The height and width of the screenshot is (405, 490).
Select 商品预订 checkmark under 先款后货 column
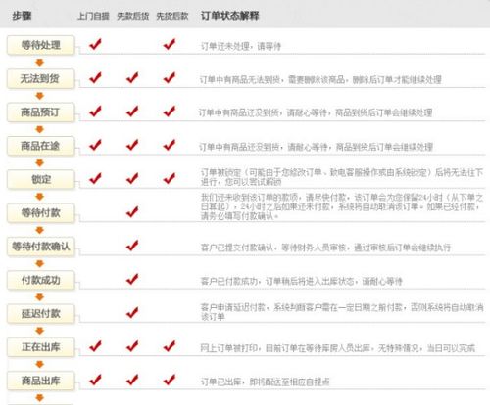[132, 112]
